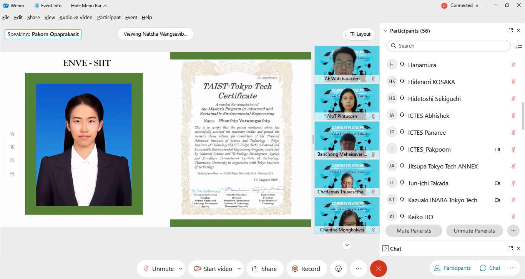Pop out the Participants panel
The image size is (525, 279).
click(511, 31)
